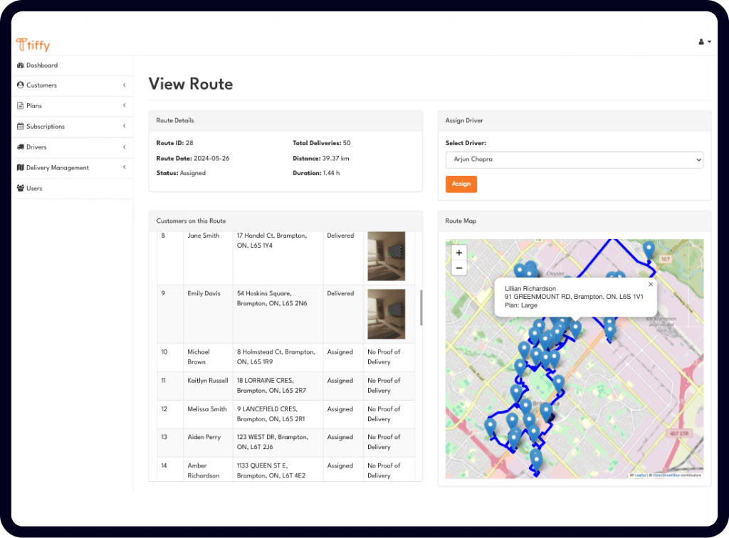This screenshot has width=729, height=538.
Task: Click the Delivery Management map icon
Action: pos(20,168)
